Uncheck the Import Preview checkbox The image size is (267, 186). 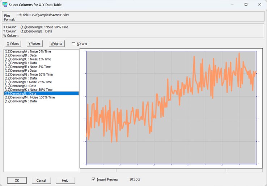pos(93,179)
